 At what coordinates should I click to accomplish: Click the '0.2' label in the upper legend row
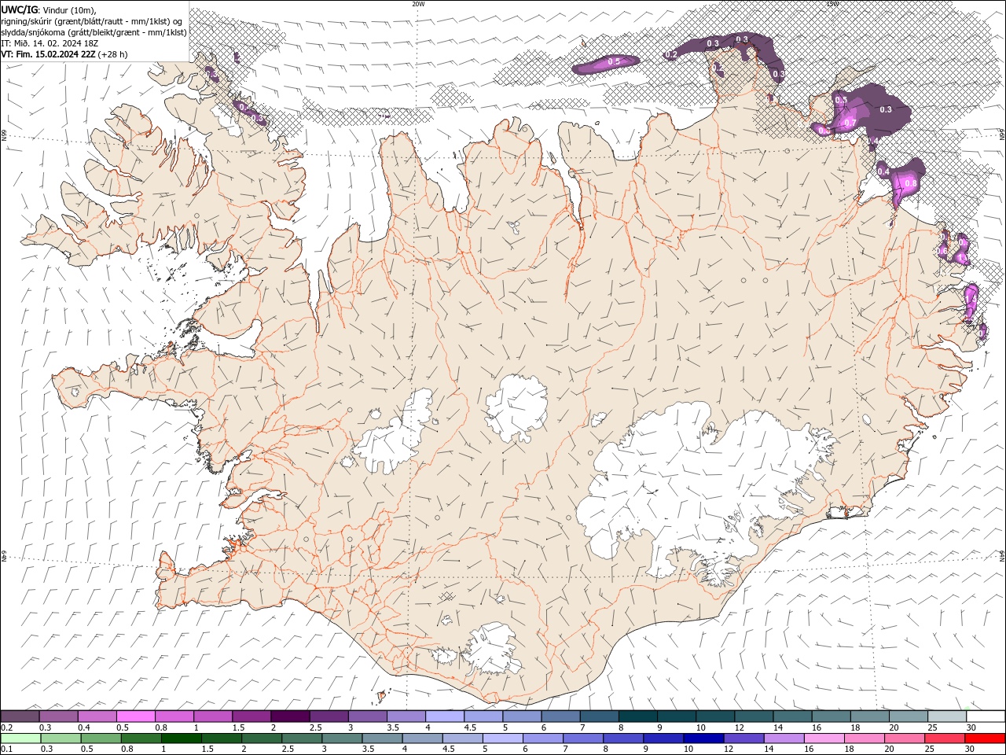click(x=6, y=727)
